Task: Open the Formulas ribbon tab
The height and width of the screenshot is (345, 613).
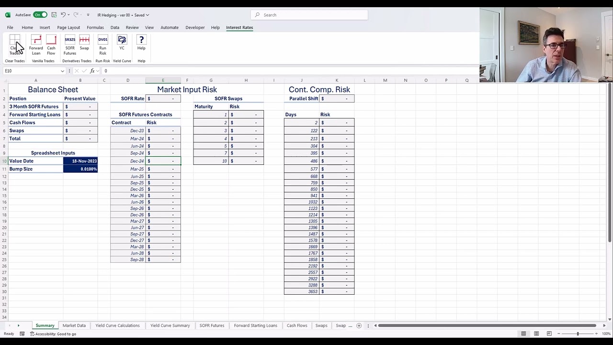Action: [95, 27]
